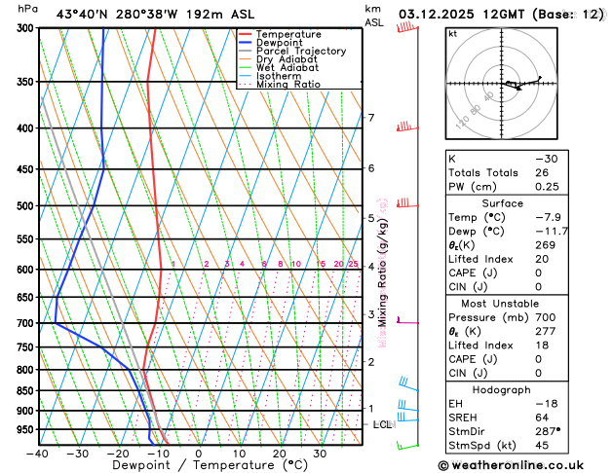Click the surface Temp value -7.9
Image resolution: width=613 pixels, height=473 pixels.
pos(548,217)
